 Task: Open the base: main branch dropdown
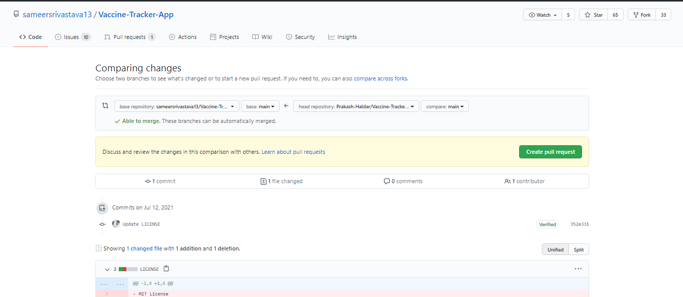point(260,106)
